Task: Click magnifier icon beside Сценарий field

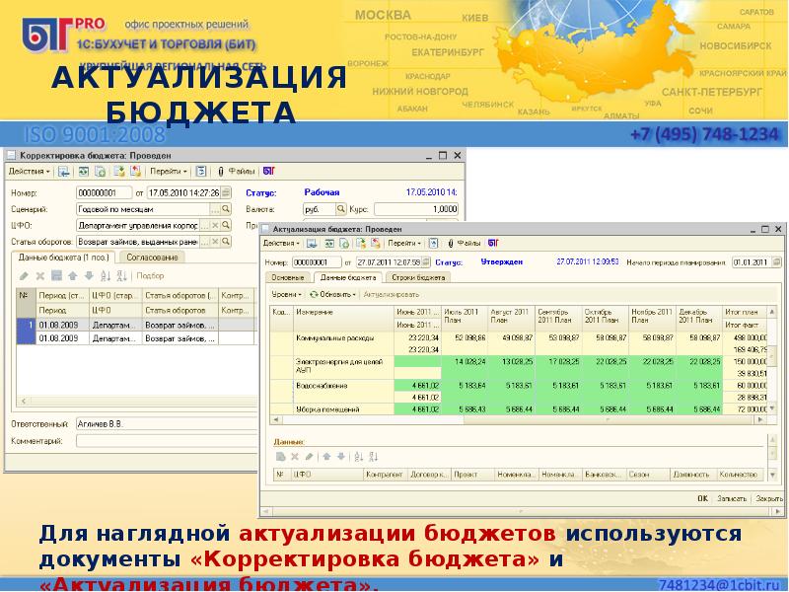Action: pos(226,209)
